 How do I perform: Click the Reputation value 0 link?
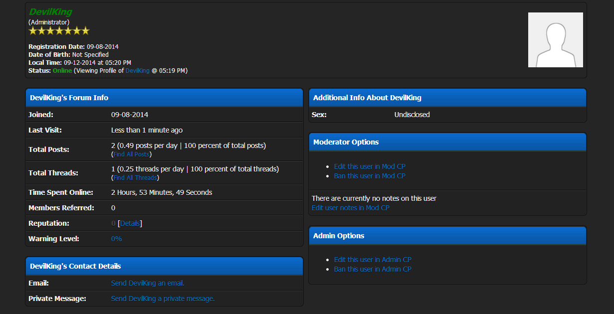point(113,223)
